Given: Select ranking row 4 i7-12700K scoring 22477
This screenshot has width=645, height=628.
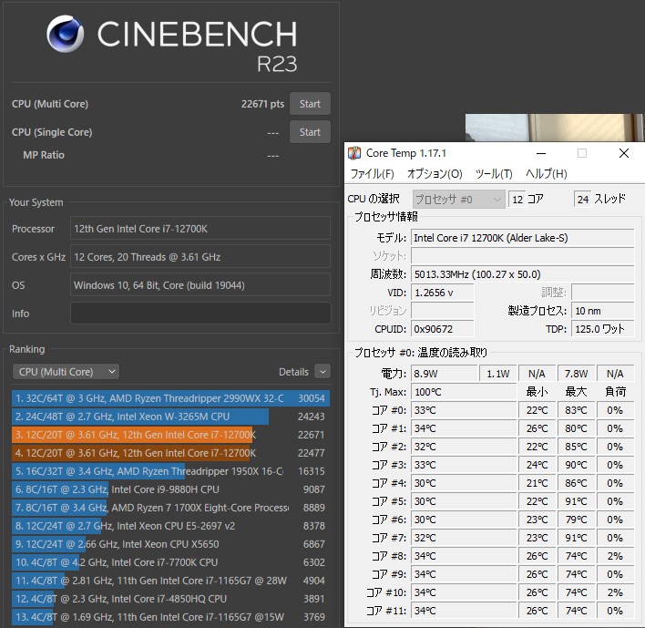Looking at the screenshot, I should coord(170,453).
